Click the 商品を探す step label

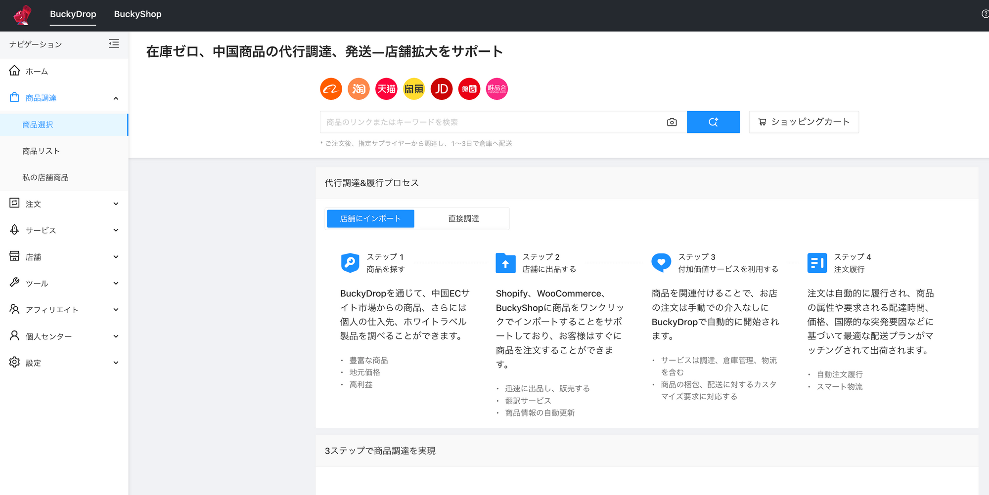coord(386,269)
